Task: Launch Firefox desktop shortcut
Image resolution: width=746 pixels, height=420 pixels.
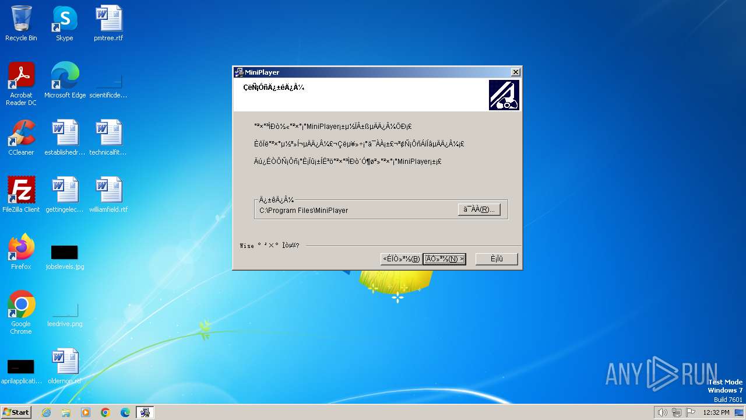Action: (21, 252)
